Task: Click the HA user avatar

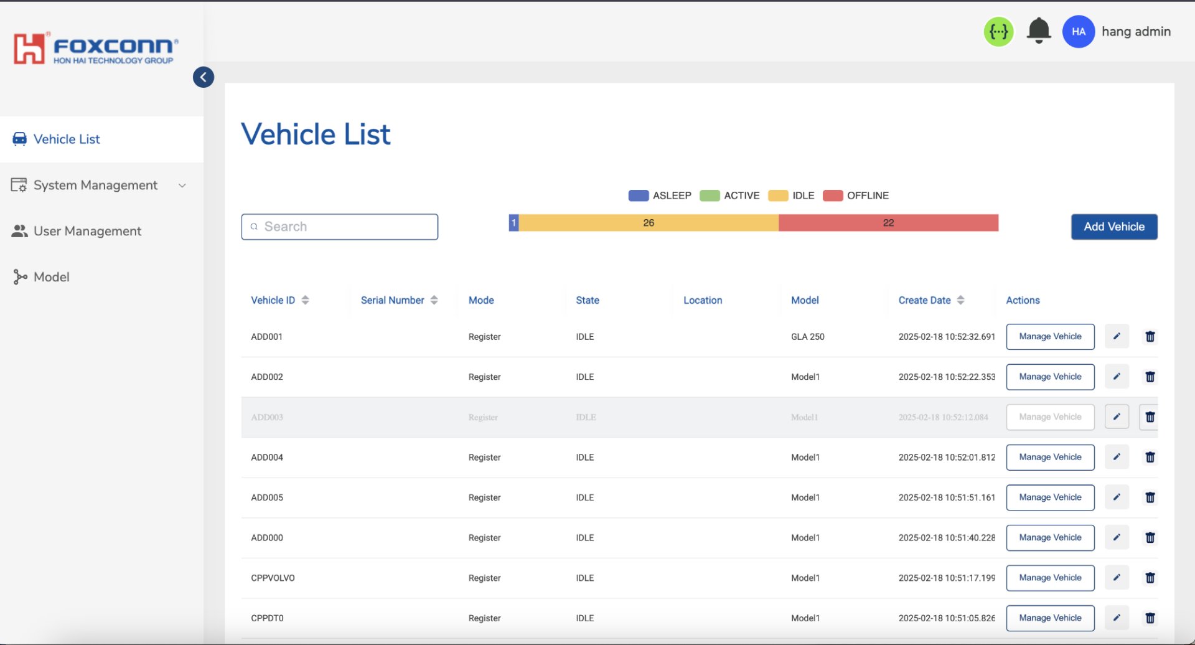Action: (1078, 32)
